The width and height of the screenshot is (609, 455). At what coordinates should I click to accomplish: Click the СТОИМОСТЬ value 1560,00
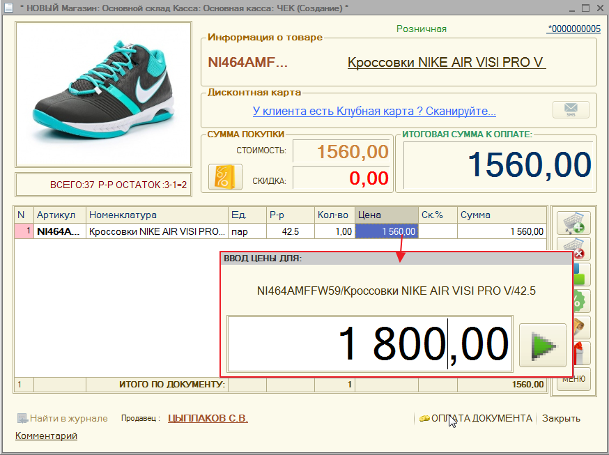341,151
